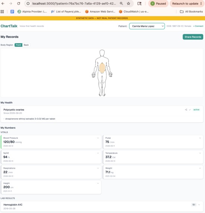Expand the Weight card chevron

(200, 168)
